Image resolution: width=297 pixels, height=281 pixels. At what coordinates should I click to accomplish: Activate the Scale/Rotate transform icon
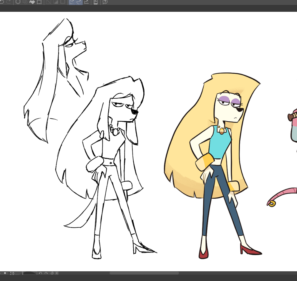[39, 2]
